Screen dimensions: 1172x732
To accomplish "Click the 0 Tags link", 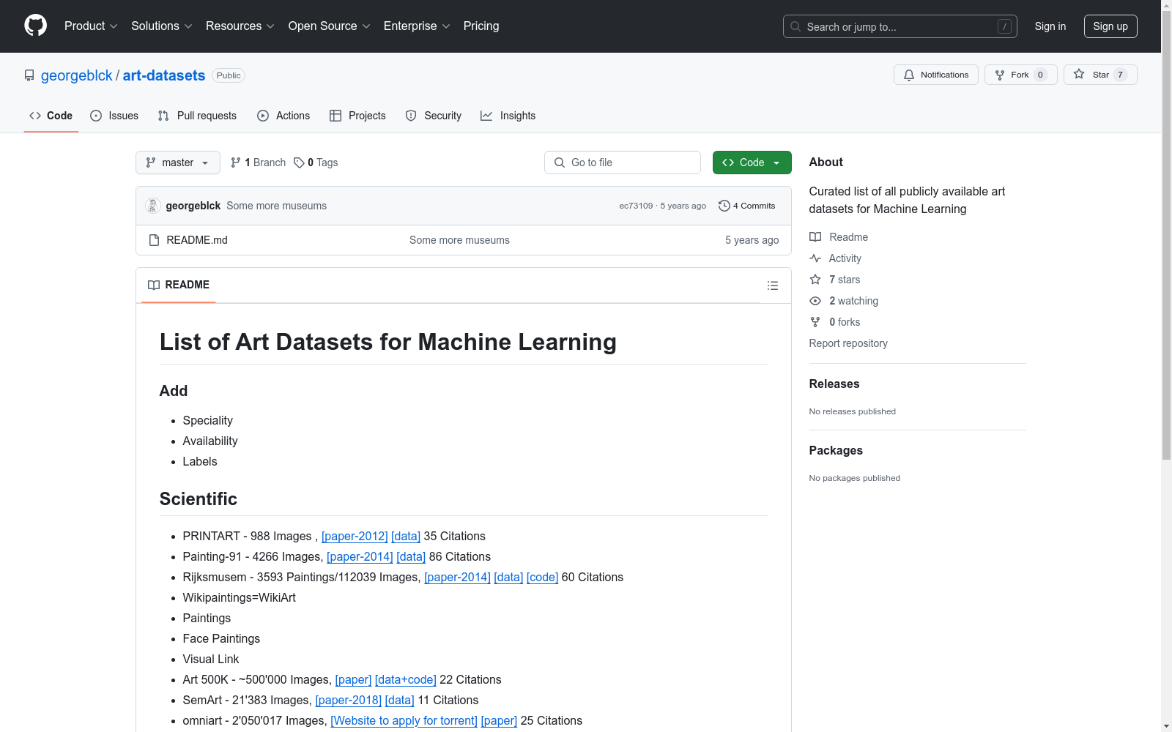I will [316, 163].
